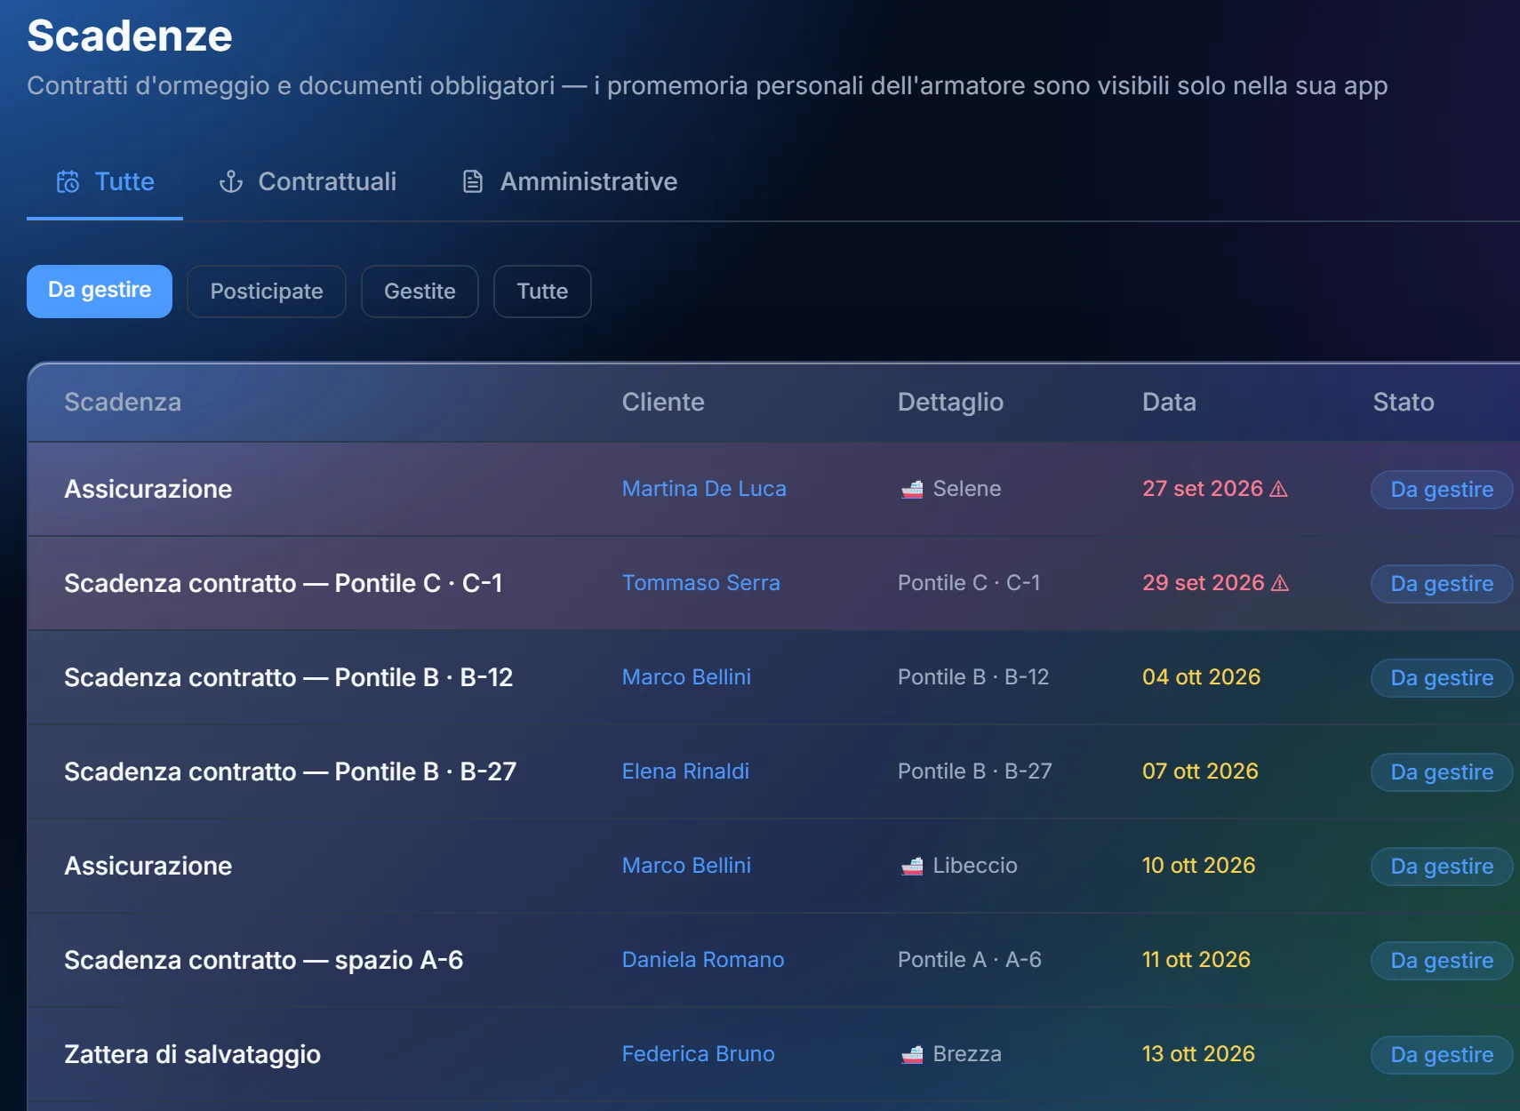This screenshot has height=1111, width=1520.
Task: Click the Dettaglio column header
Action: (x=950, y=403)
